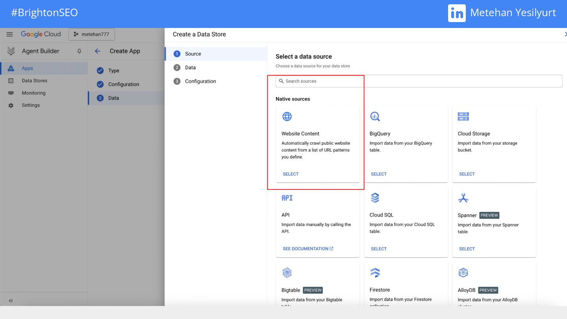567x319 pixels.
Task: Click the Firestore card title
Action: tap(380, 290)
